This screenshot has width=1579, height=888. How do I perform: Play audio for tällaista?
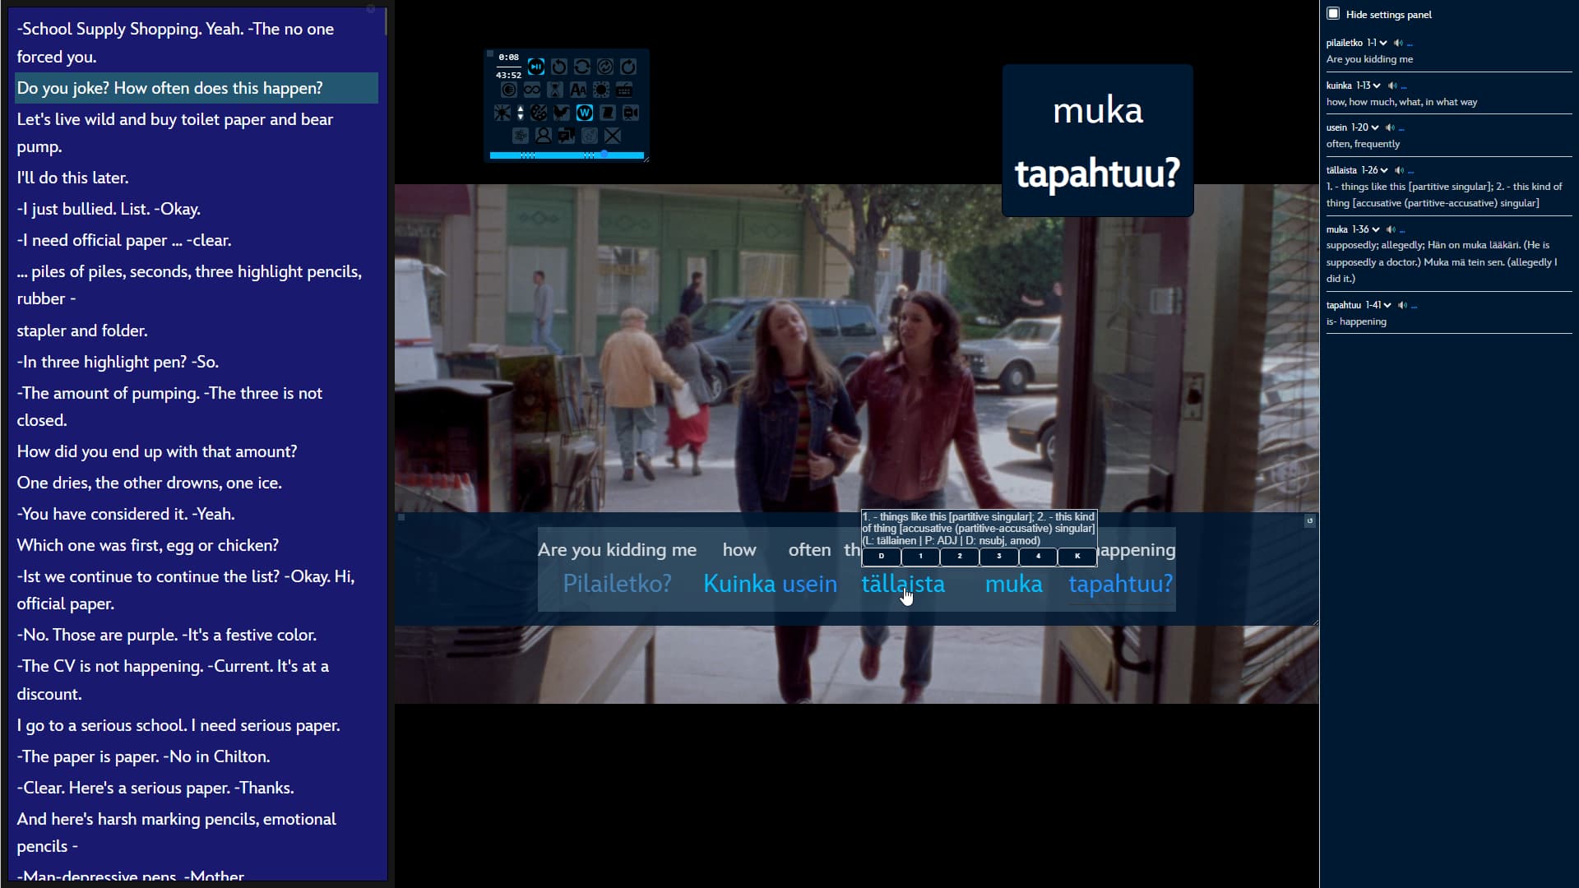point(1399,170)
